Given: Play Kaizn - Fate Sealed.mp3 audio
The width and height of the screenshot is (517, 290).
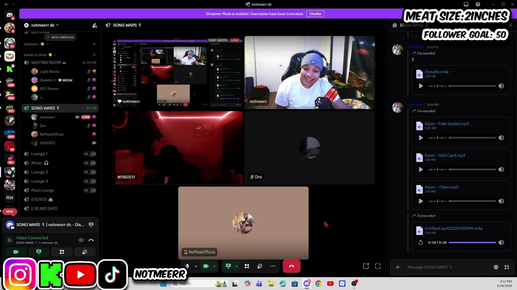Looking at the screenshot, I should click(420, 138).
